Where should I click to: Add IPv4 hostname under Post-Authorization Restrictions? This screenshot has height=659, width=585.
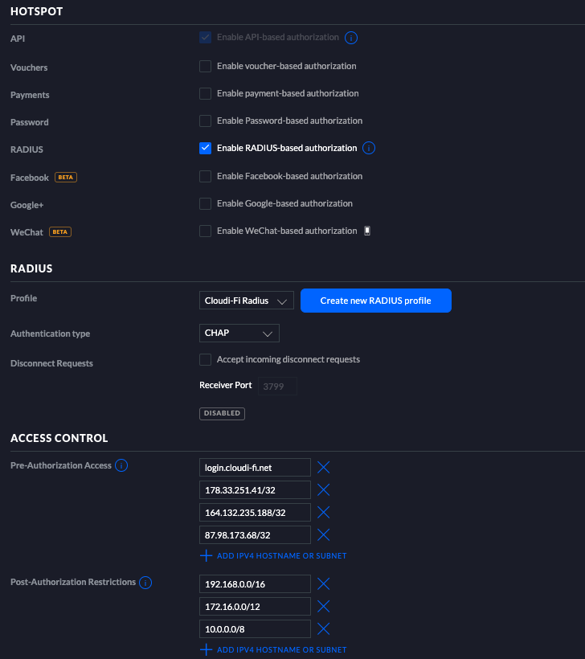click(x=273, y=649)
